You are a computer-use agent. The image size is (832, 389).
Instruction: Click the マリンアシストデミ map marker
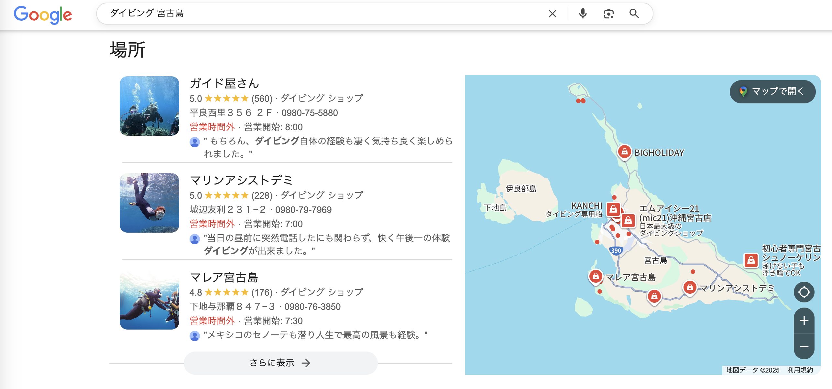click(x=690, y=287)
